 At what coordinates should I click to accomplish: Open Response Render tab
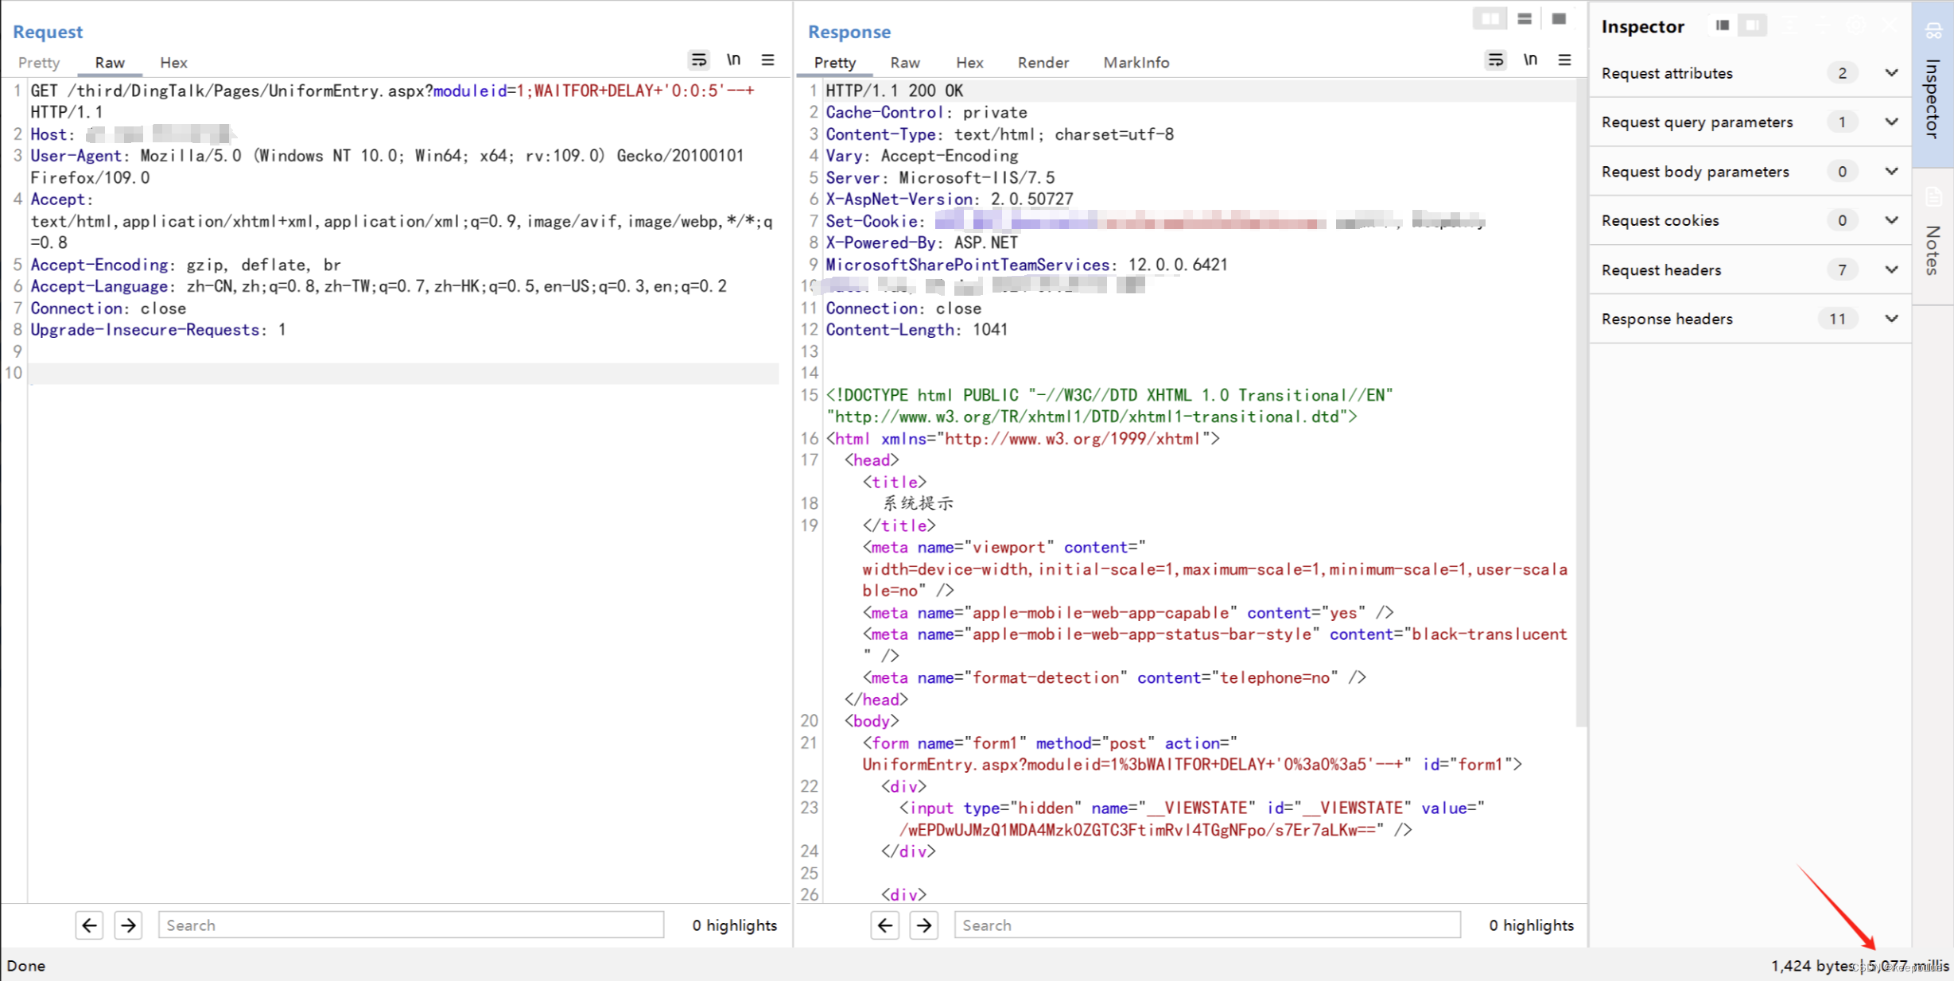tap(1043, 62)
